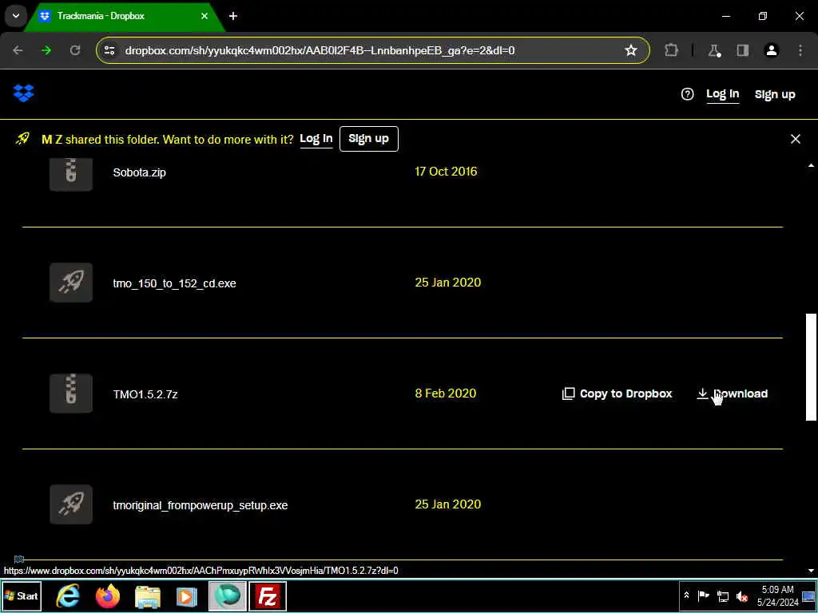The width and height of the screenshot is (818, 613).
Task: Click the scroll up arrow of file list
Action: (811, 166)
